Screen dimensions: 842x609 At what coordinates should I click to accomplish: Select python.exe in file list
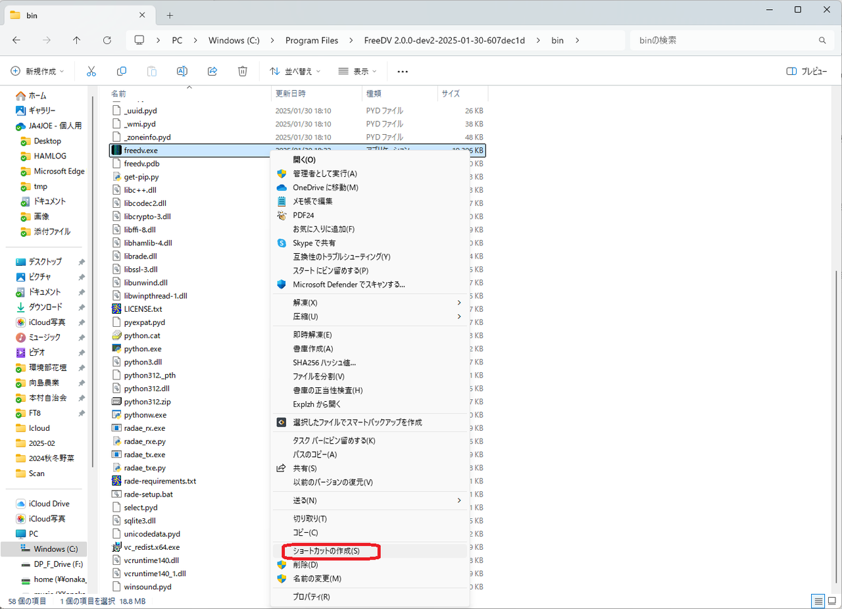tap(142, 349)
